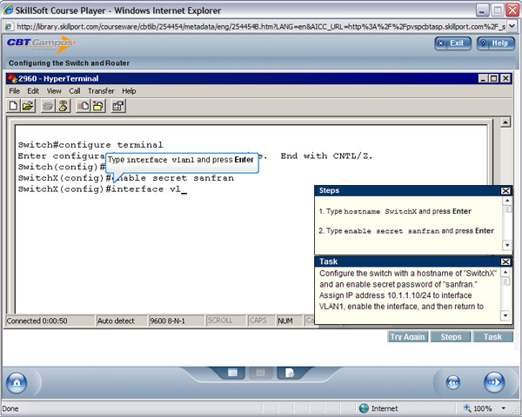Image resolution: width=522 pixels, height=417 pixels.
Task: Open the Transfer menu
Action: coord(101,91)
